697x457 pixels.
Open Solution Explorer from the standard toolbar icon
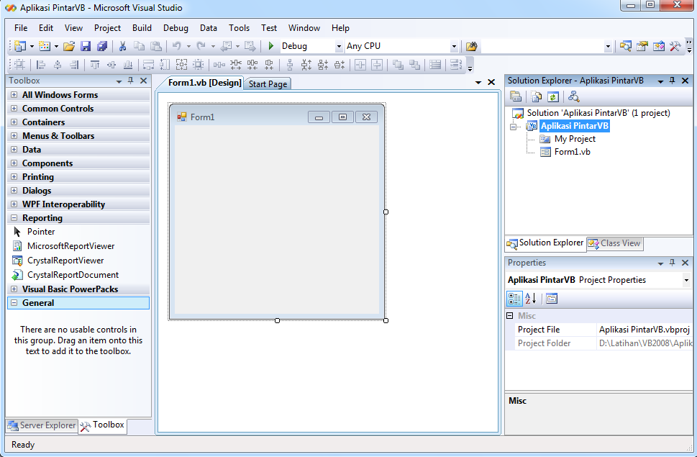(x=626, y=46)
